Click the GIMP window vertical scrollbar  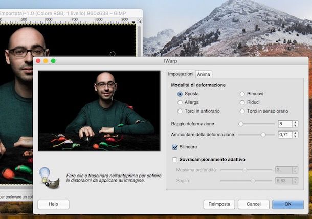139,41
